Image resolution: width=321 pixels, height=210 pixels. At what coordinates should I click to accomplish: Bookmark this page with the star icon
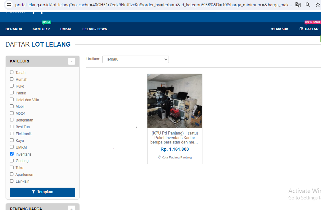(318, 5)
